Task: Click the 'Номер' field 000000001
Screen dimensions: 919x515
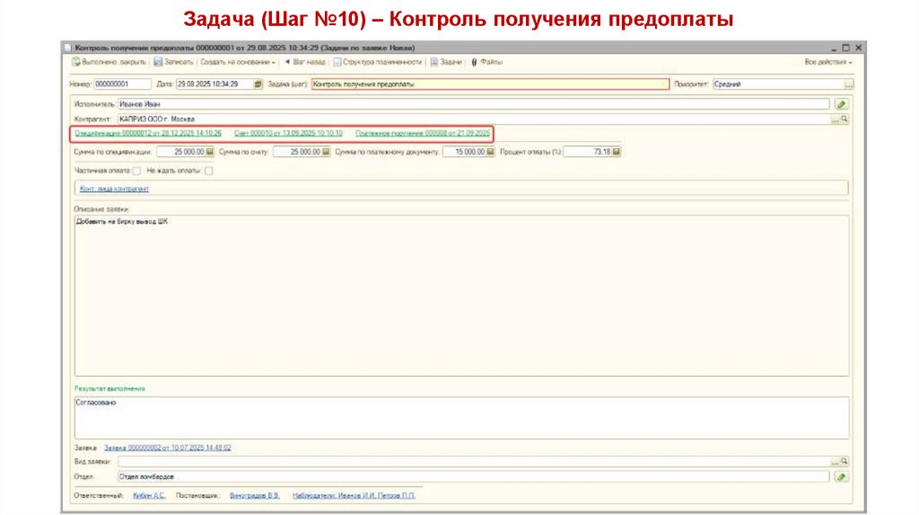Action: click(122, 84)
